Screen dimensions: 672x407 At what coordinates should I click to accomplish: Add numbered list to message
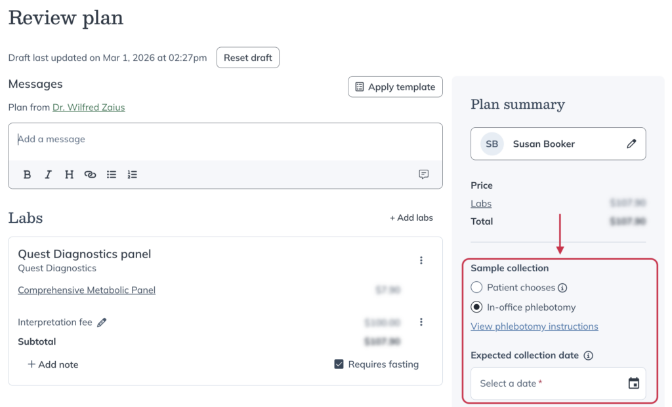tap(133, 174)
